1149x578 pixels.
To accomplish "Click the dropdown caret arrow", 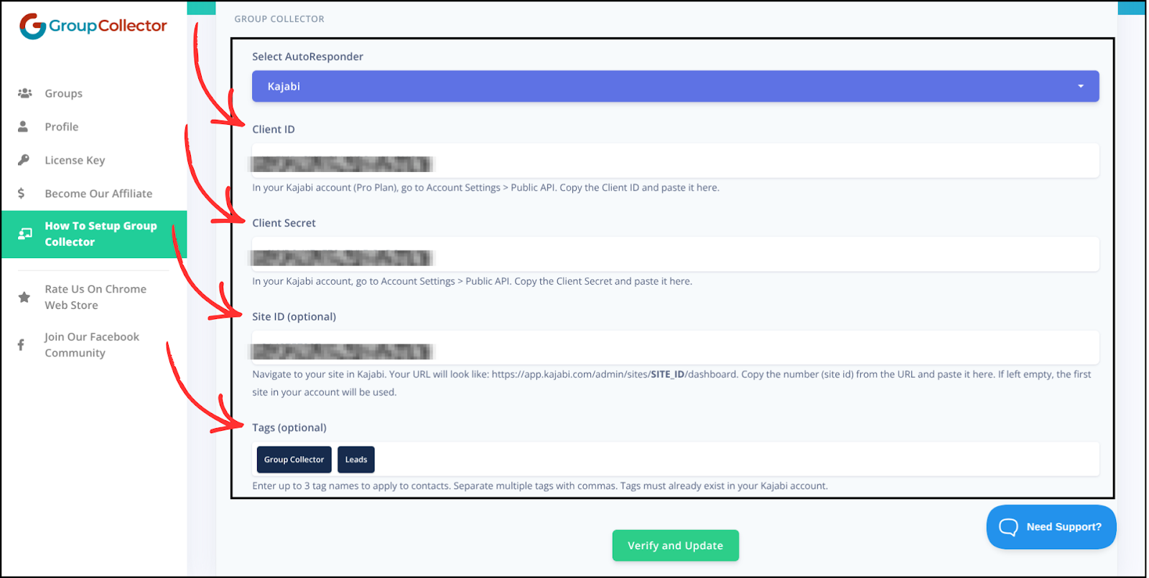I will click(x=1081, y=86).
